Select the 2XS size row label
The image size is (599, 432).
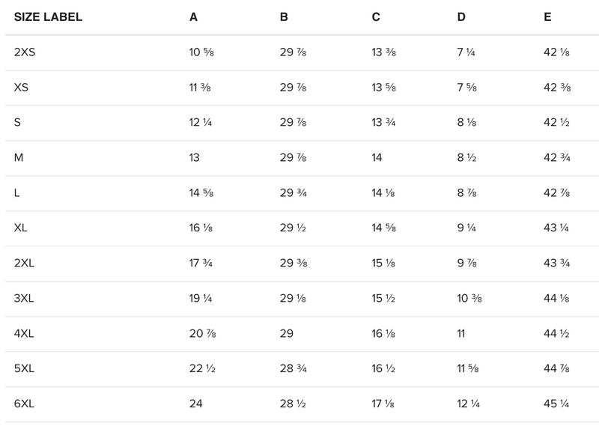pos(23,52)
